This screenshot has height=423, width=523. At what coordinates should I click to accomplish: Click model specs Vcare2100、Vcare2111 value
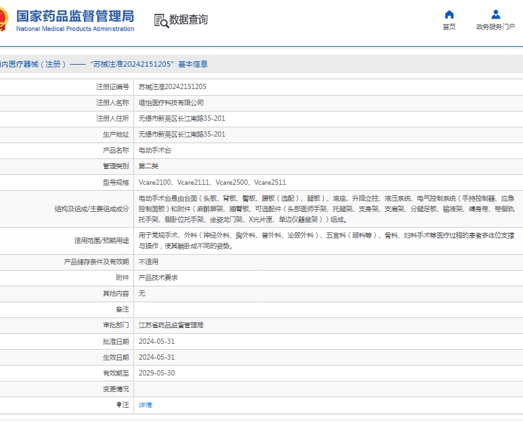coord(212,182)
